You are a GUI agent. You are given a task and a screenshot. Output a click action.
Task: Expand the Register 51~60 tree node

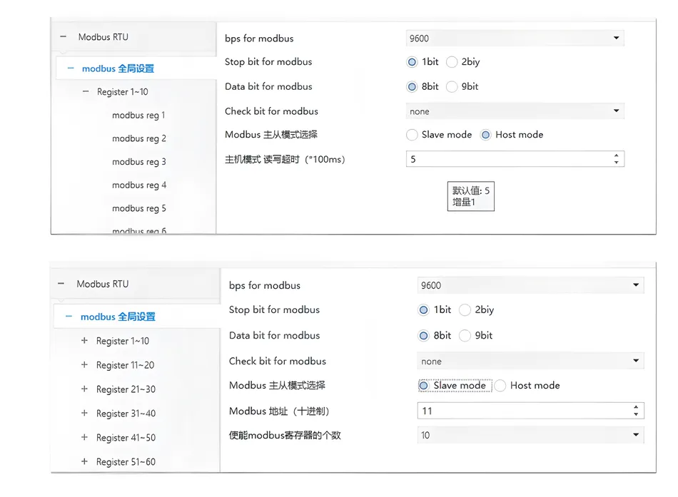click(x=84, y=462)
